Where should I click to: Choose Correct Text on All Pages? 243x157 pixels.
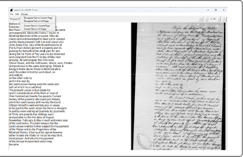pos(36,29)
